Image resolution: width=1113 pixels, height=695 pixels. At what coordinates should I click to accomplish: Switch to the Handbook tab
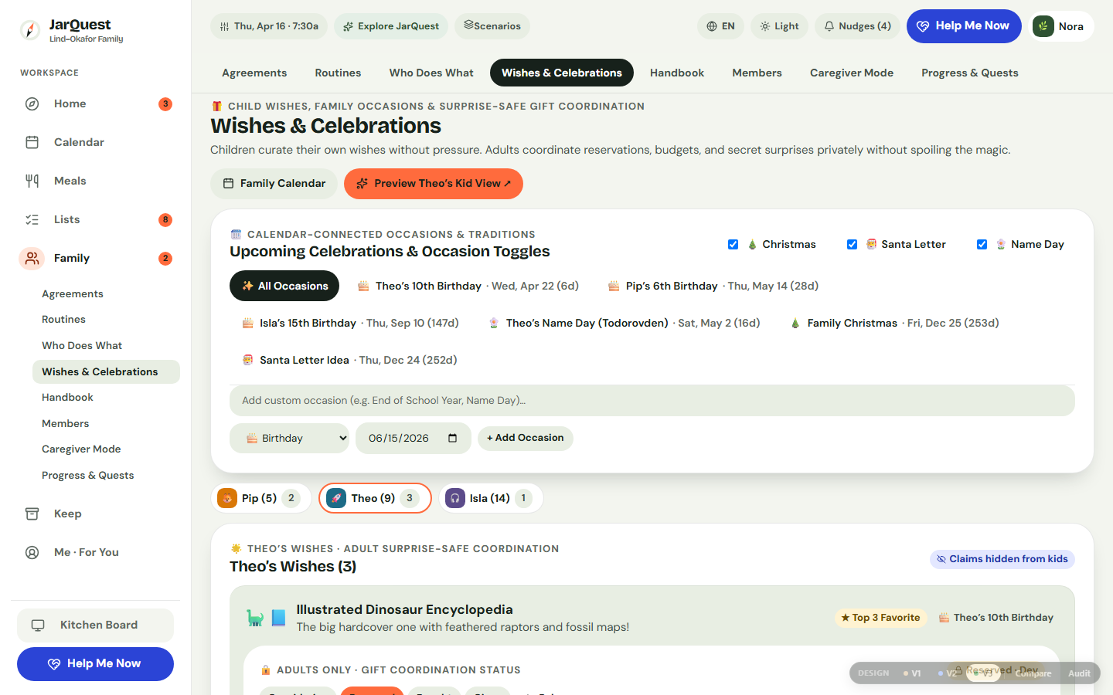pos(677,73)
